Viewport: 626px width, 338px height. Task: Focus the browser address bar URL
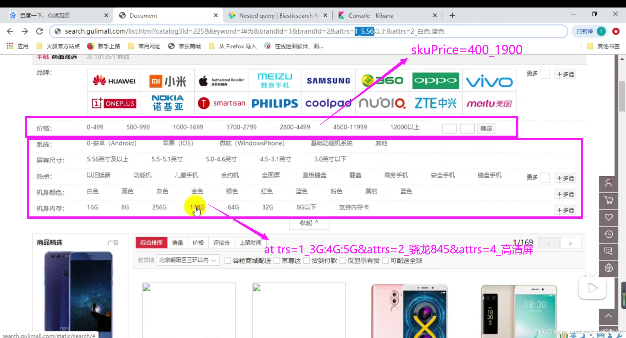[x=308, y=31]
